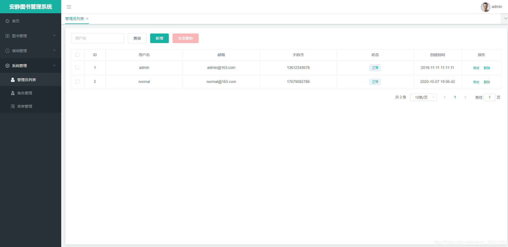Open 首页 in sidebar
Viewport: 508px width, 247px height.
pyautogui.click(x=31, y=21)
